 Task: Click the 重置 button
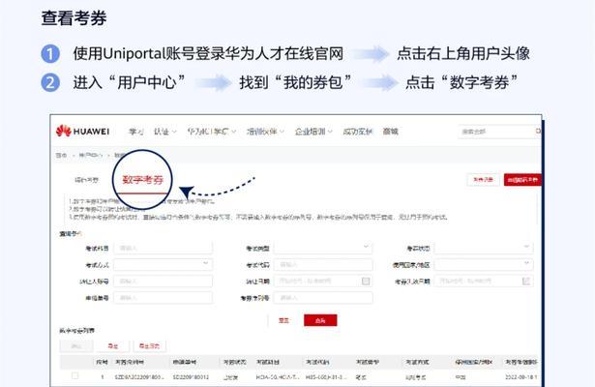coord(283,320)
